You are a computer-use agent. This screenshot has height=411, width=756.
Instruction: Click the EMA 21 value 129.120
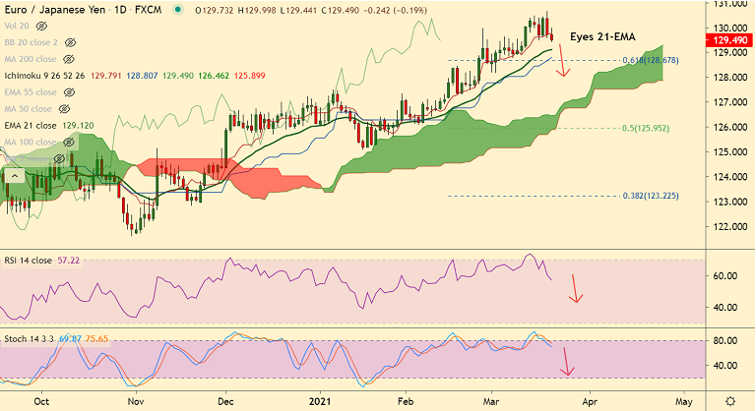click(x=78, y=125)
